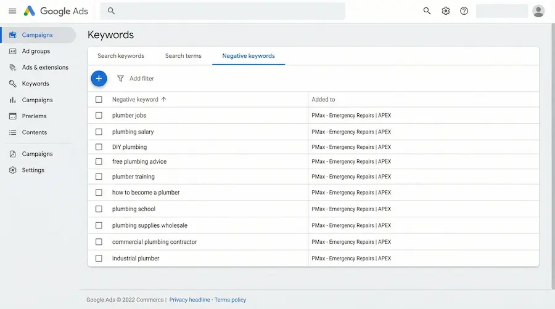555x309 pixels.
Task: Click the document Campaigns icon in sidebar
Action: [x=13, y=154]
